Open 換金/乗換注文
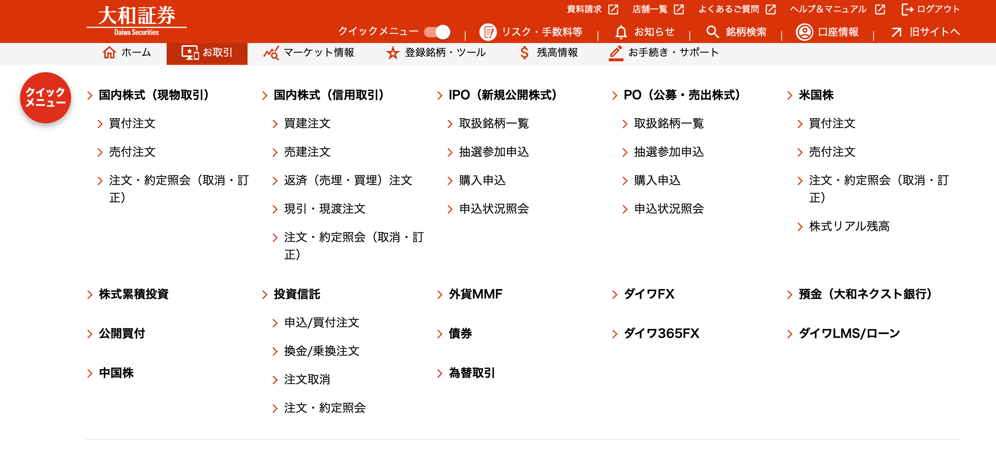The height and width of the screenshot is (453, 996). 322,351
